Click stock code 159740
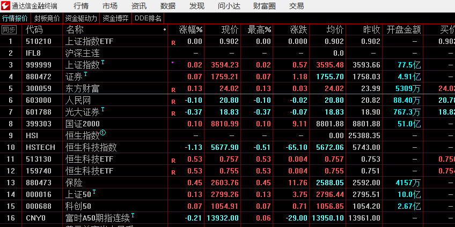This screenshot has height=227, width=455. pyautogui.click(x=39, y=171)
